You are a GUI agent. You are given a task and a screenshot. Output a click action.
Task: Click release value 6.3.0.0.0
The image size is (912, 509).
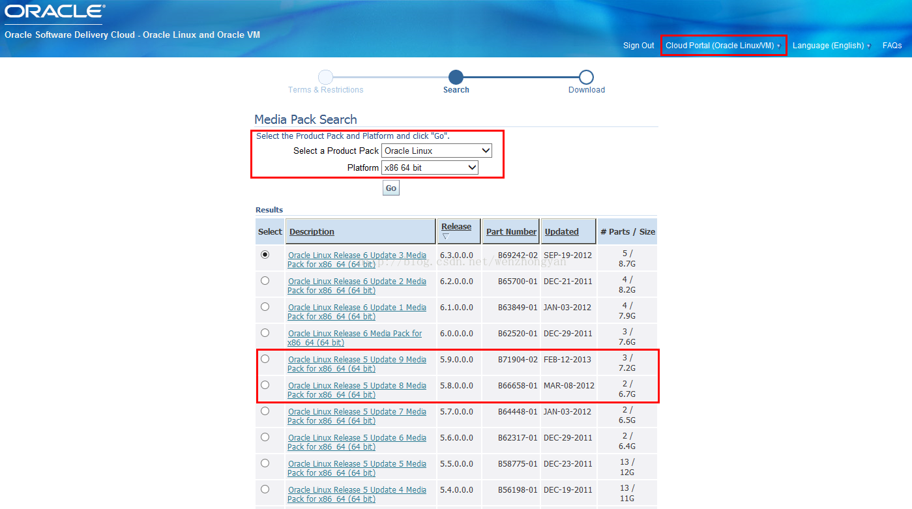point(457,255)
